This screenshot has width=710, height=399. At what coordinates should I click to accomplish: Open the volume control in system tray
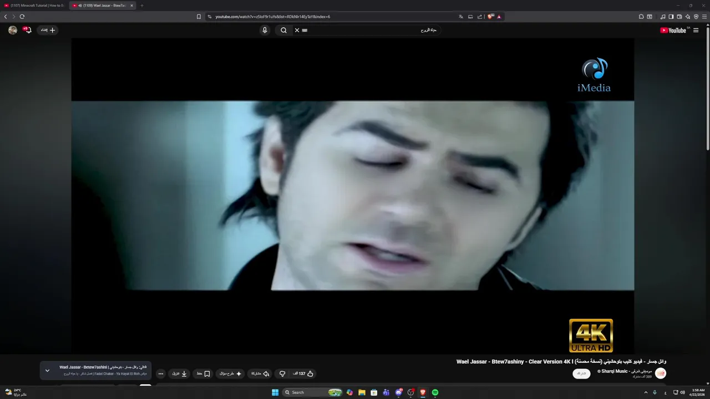tap(683, 392)
